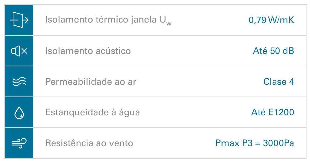Click the thermal insulation window icon

(19, 20)
